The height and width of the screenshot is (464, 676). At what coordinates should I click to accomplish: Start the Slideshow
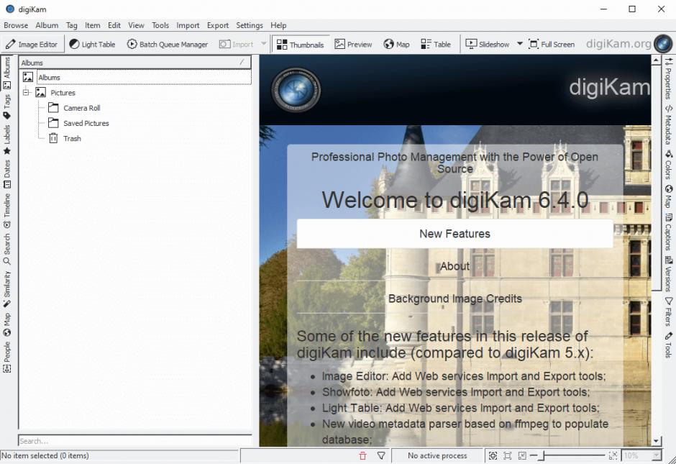487,45
